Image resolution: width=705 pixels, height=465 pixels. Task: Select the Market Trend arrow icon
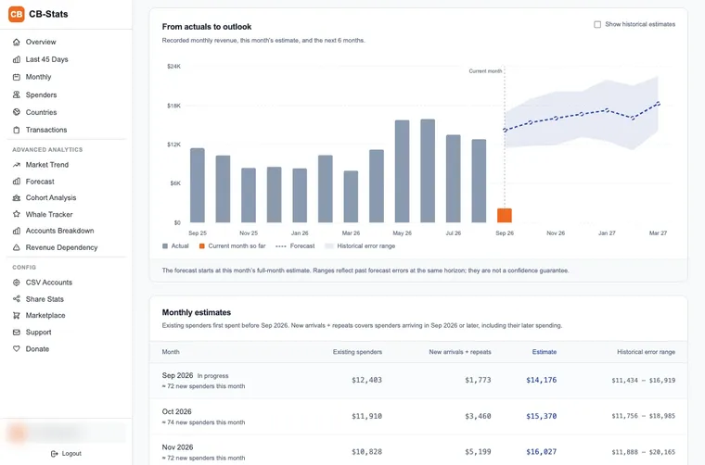[17, 165]
